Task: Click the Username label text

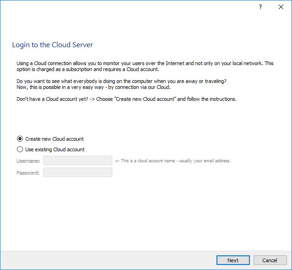Action: point(28,161)
